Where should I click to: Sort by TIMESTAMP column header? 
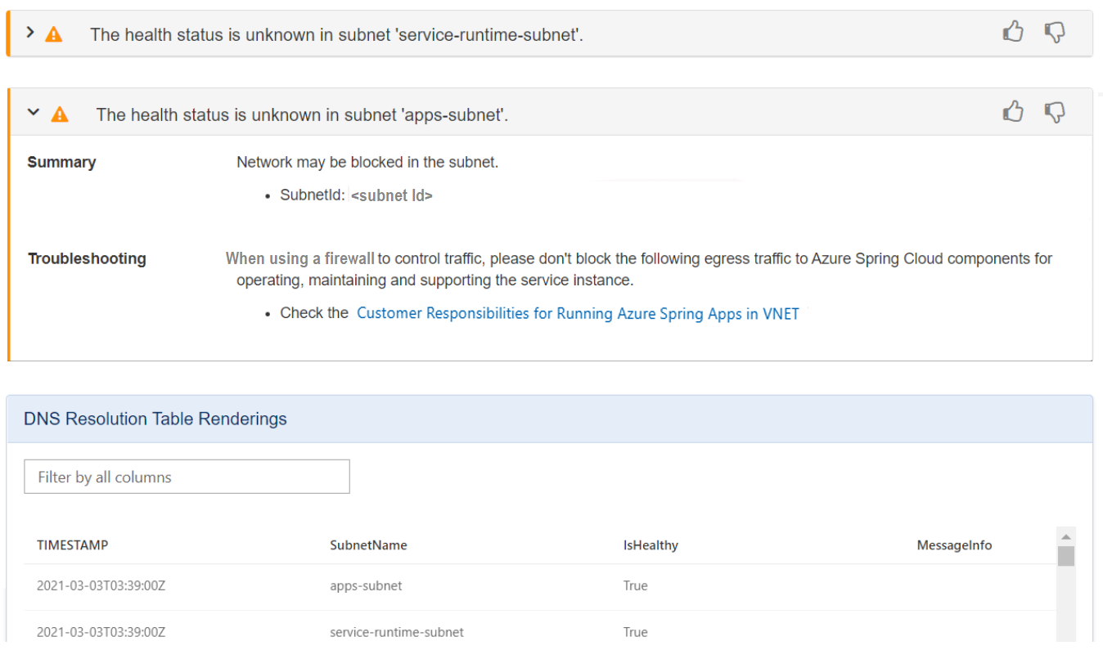(73, 545)
